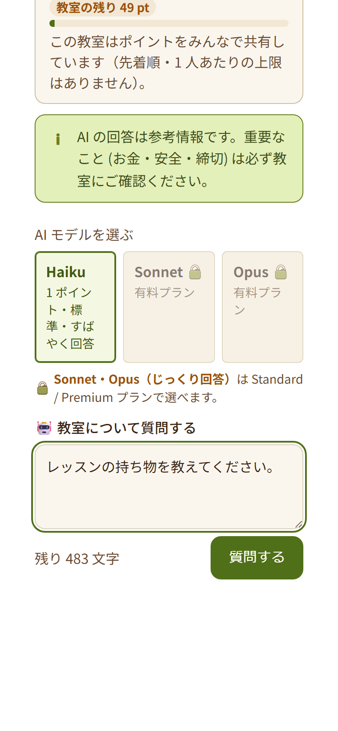This screenshot has height=731, width=338.
Task: Choose the locked Opus model card
Action: pos(263,307)
